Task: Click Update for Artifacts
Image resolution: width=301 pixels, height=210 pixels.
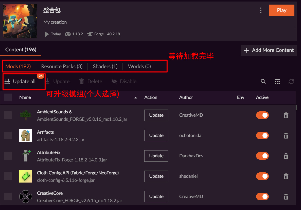Action: click(x=156, y=136)
